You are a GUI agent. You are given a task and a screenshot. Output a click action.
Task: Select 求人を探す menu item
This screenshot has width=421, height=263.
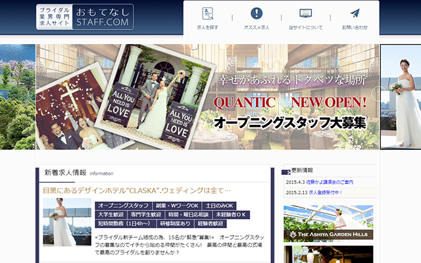[207, 28]
